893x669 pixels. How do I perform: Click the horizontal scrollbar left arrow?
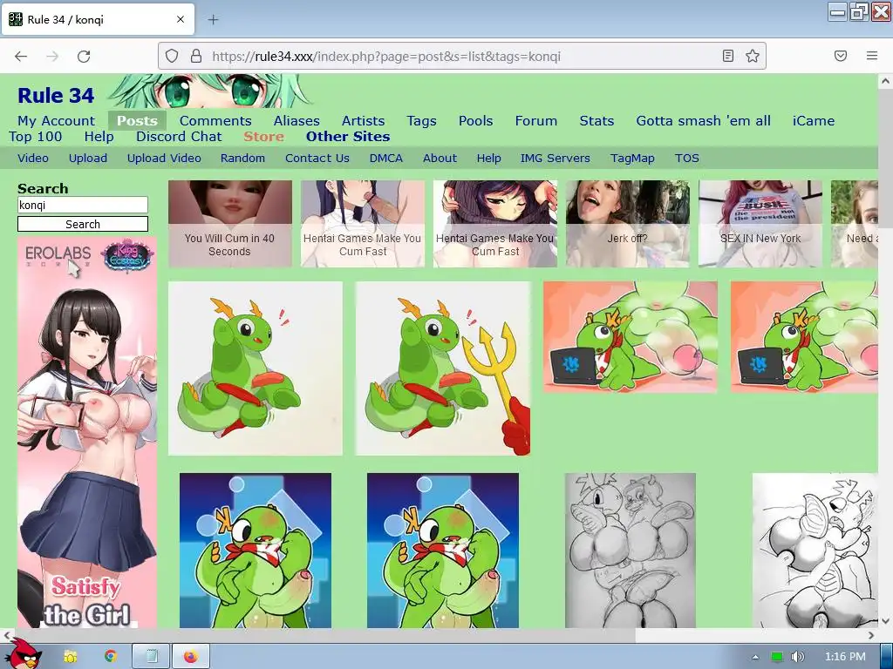click(7, 635)
